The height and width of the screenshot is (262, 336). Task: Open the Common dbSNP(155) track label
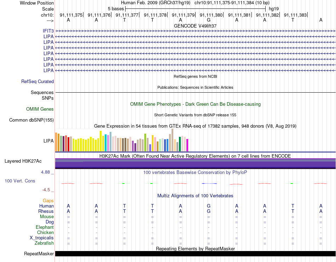(x=31, y=120)
